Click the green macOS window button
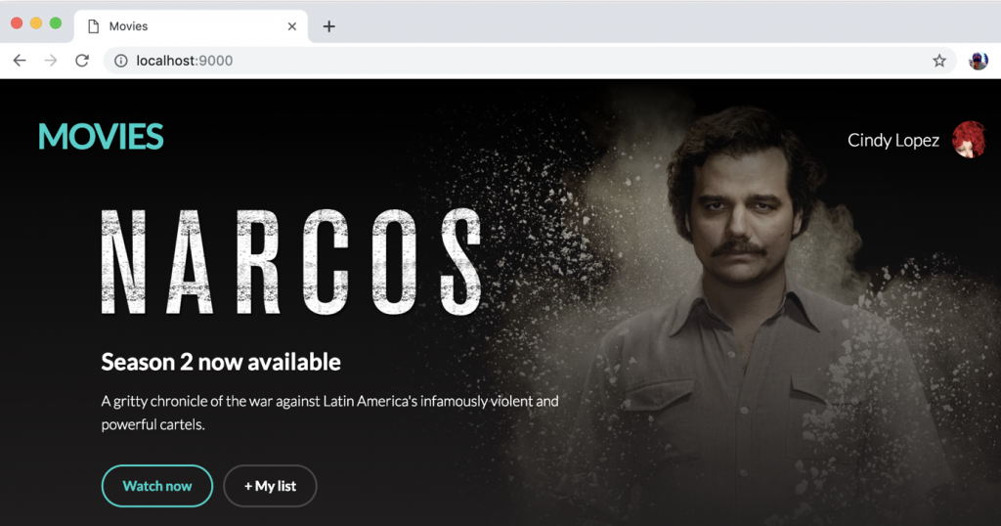The height and width of the screenshot is (526, 1001). click(56, 23)
